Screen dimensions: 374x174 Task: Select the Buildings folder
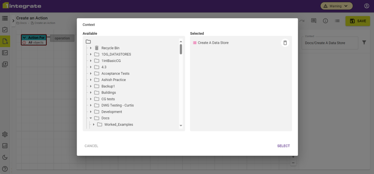click(108, 93)
